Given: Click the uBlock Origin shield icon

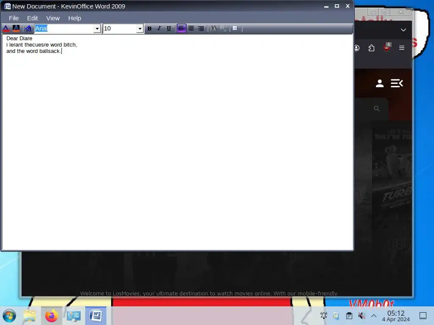Looking at the screenshot, I should coord(387,47).
